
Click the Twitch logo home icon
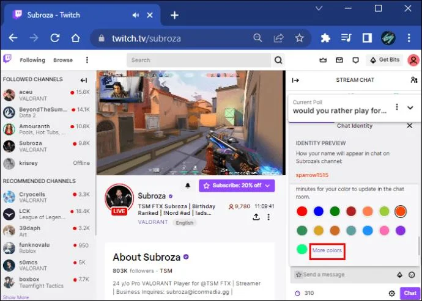click(7, 59)
